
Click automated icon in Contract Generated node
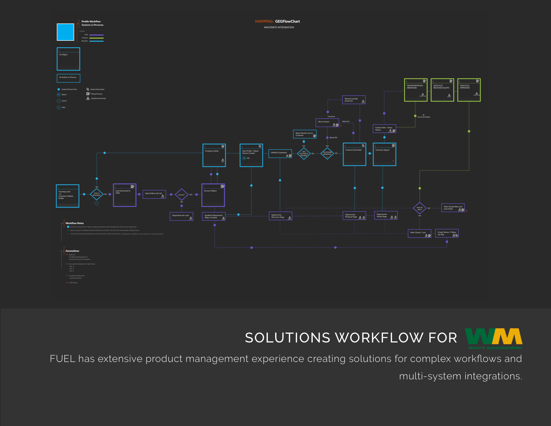(x=363, y=145)
